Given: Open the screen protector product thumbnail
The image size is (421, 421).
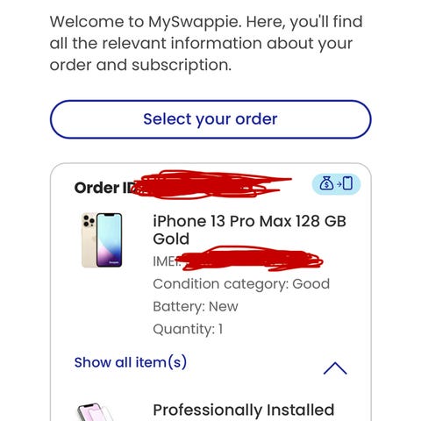Looking at the screenshot, I should (95, 411).
